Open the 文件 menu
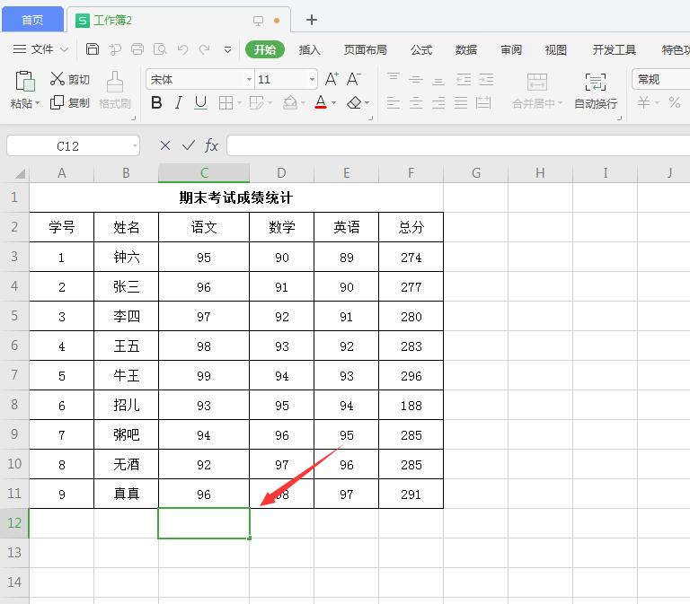The image size is (690, 604). [41, 49]
